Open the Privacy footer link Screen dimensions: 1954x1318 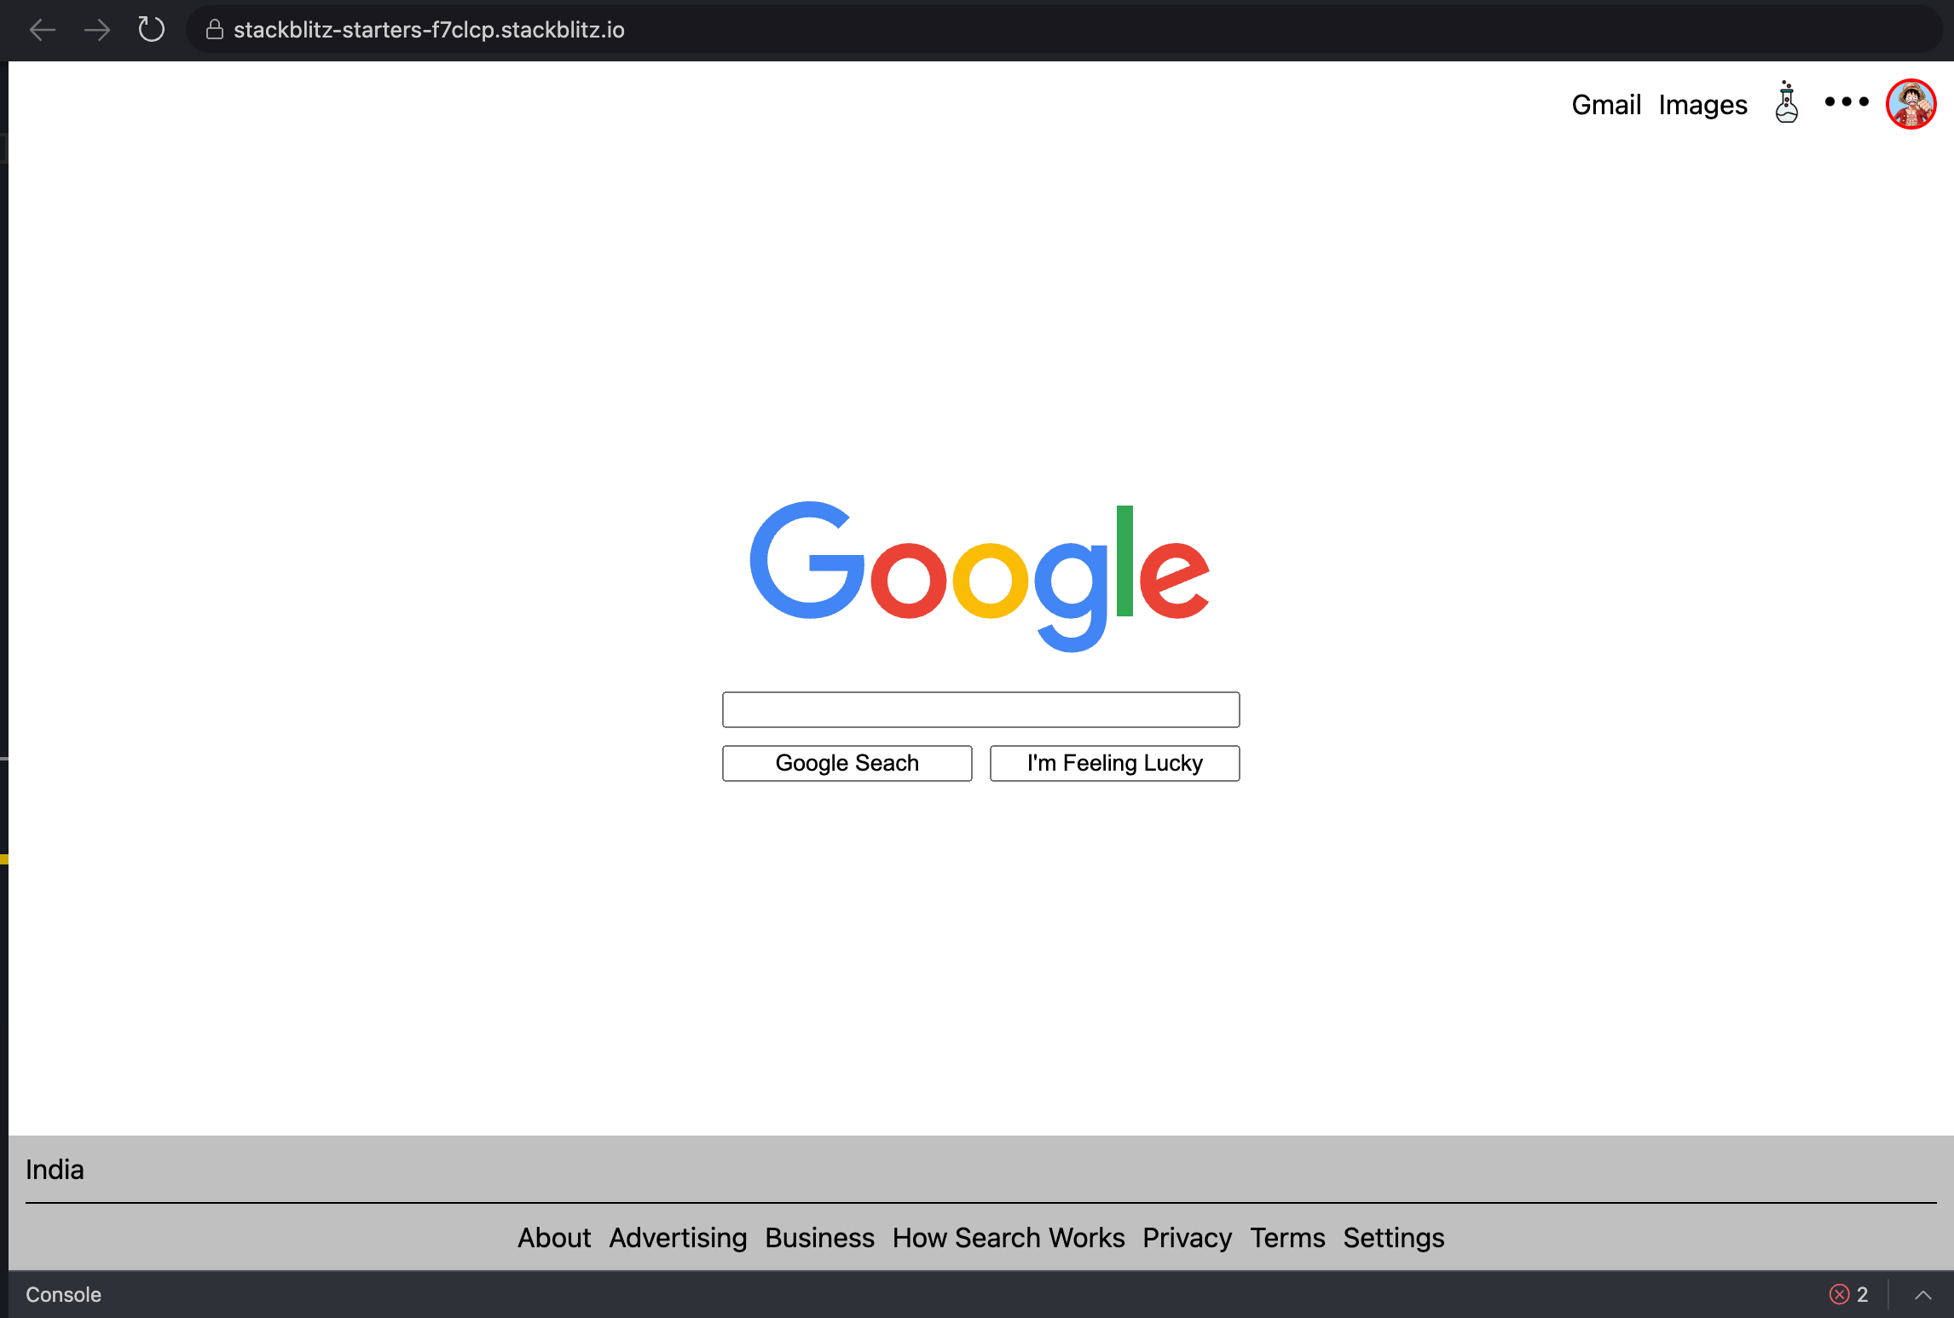tap(1187, 1238)
